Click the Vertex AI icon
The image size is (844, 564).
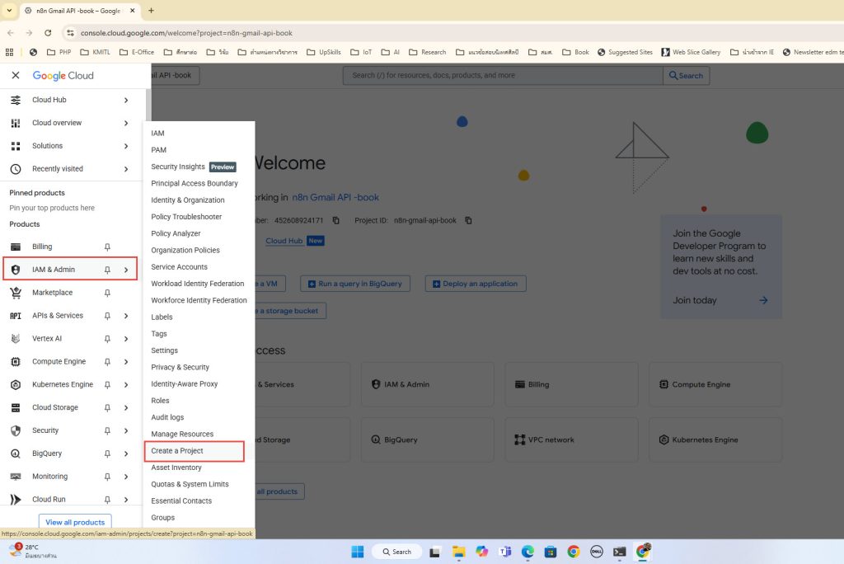click(16, 339)
